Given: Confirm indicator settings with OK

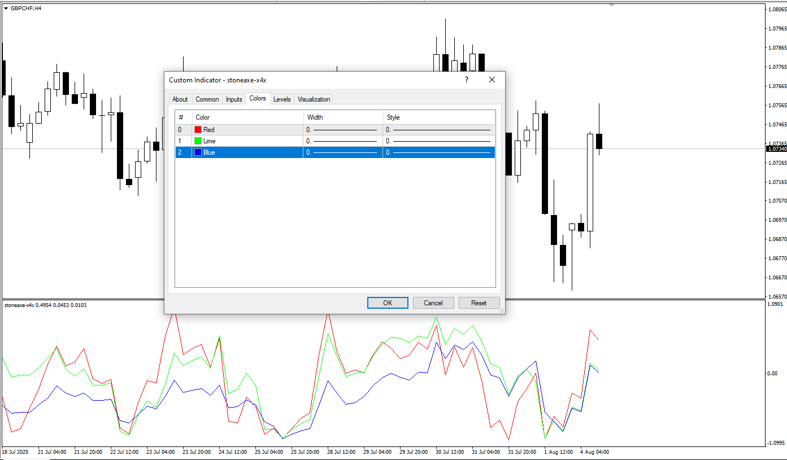Looking at the screenshot, I should coord(388,303).
